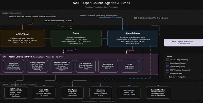Viewport: 203px width, 103px height.
Task: Select the Reference Servers (7) card
Action: point(62,66)
